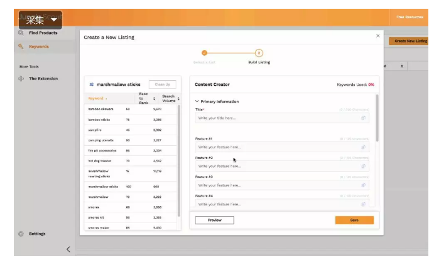Click the Title input field

tap(282, 118)
